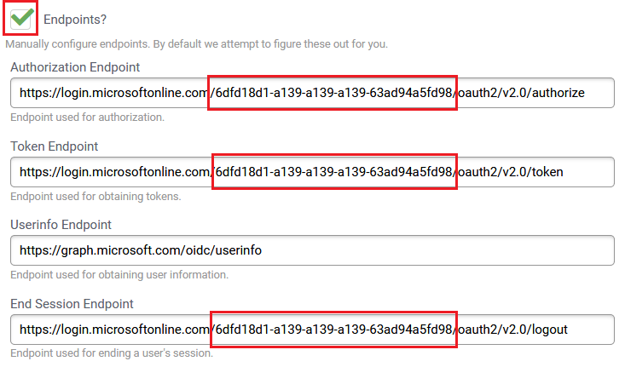625x367 pixels.
Task: Click the "Userinfo Endpoint" field label
Action: click(61, 225)
